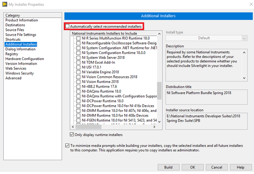The image size is (254, 174).
Task: Check NI Vision Common Resources 2018
Action: tap(78, 77)
